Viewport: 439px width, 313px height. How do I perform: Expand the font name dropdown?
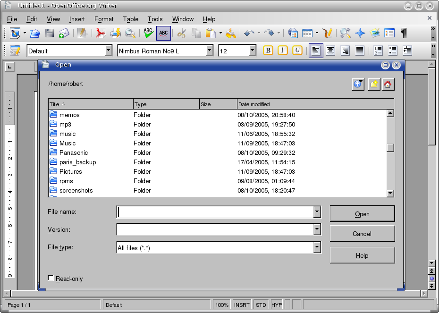point(210,51)
